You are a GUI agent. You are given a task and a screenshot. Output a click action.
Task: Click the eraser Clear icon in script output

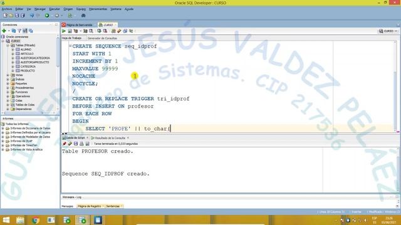point(70,144)
